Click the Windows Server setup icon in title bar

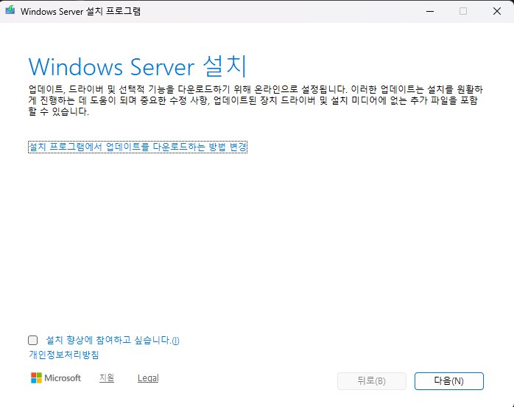(x=10, y=10)
